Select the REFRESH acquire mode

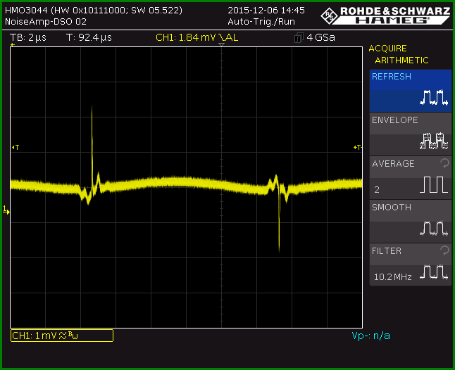(x=411, y=91)
